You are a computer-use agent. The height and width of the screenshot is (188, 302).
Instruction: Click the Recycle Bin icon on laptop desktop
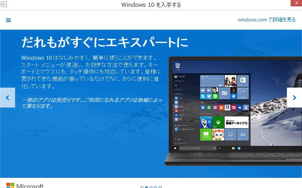177,67
